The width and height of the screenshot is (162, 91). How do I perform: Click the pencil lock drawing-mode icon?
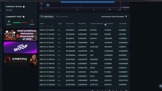point(42,4)
